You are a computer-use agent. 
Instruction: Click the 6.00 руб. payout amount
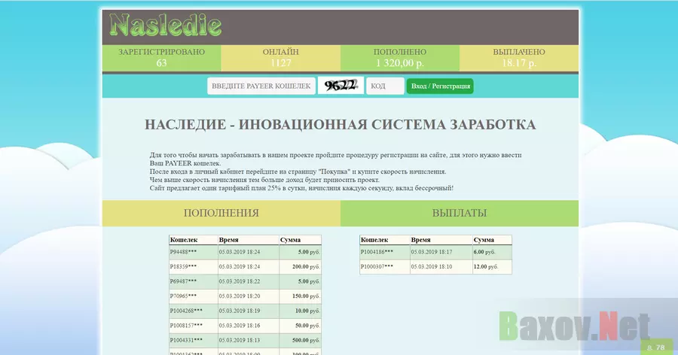[x=492, y=252]
